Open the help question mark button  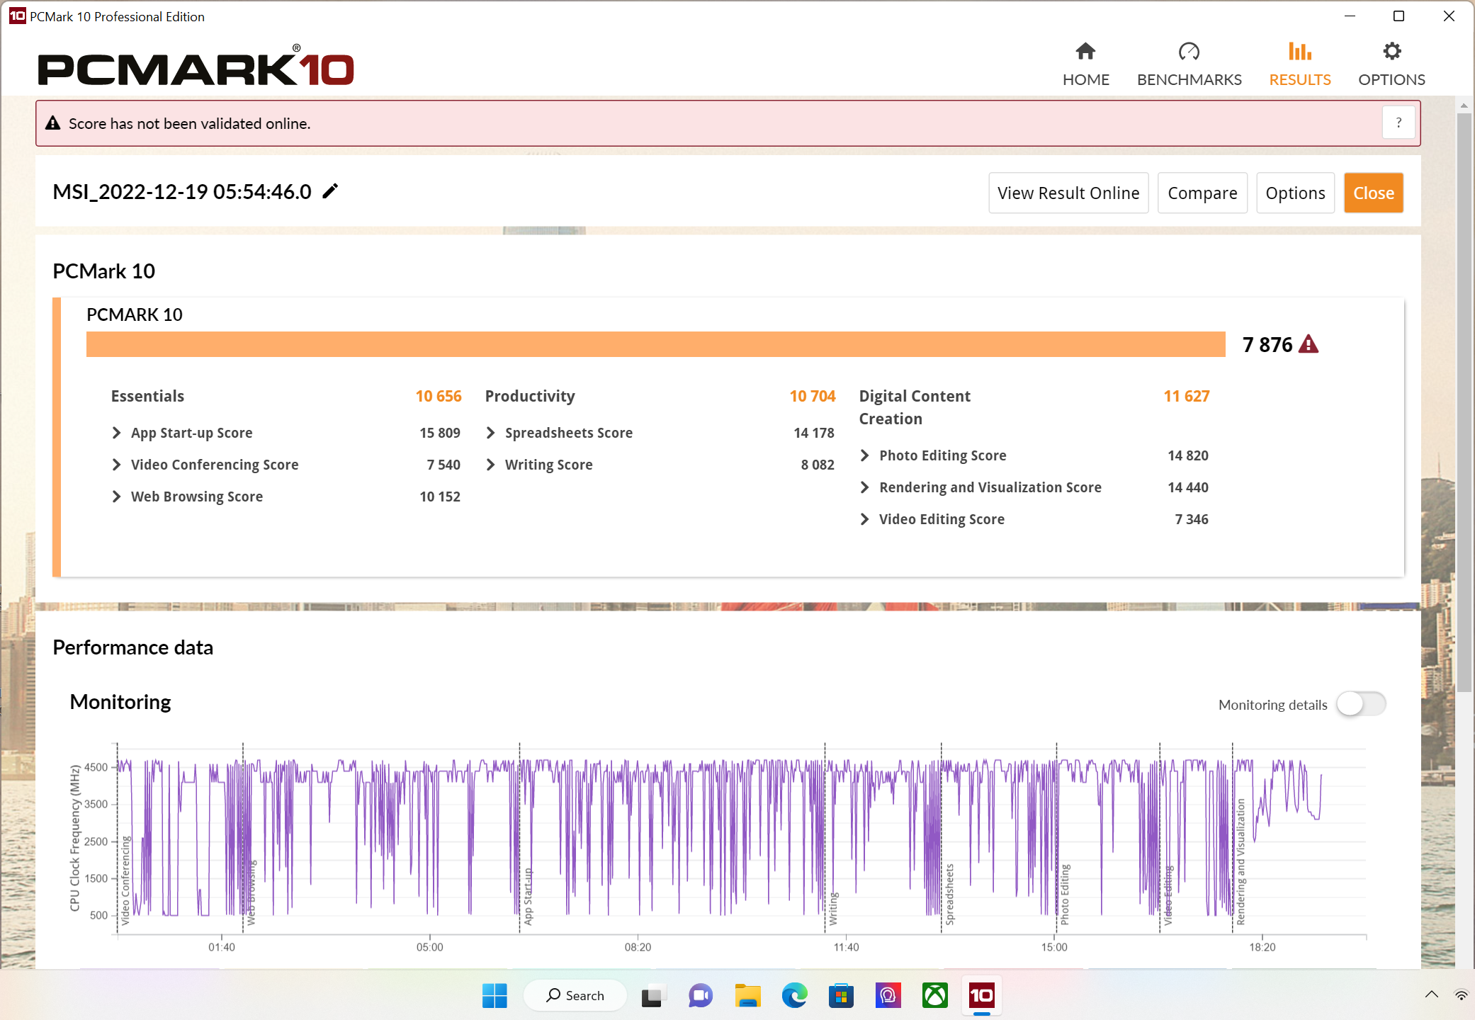[x=1398, y=123]
